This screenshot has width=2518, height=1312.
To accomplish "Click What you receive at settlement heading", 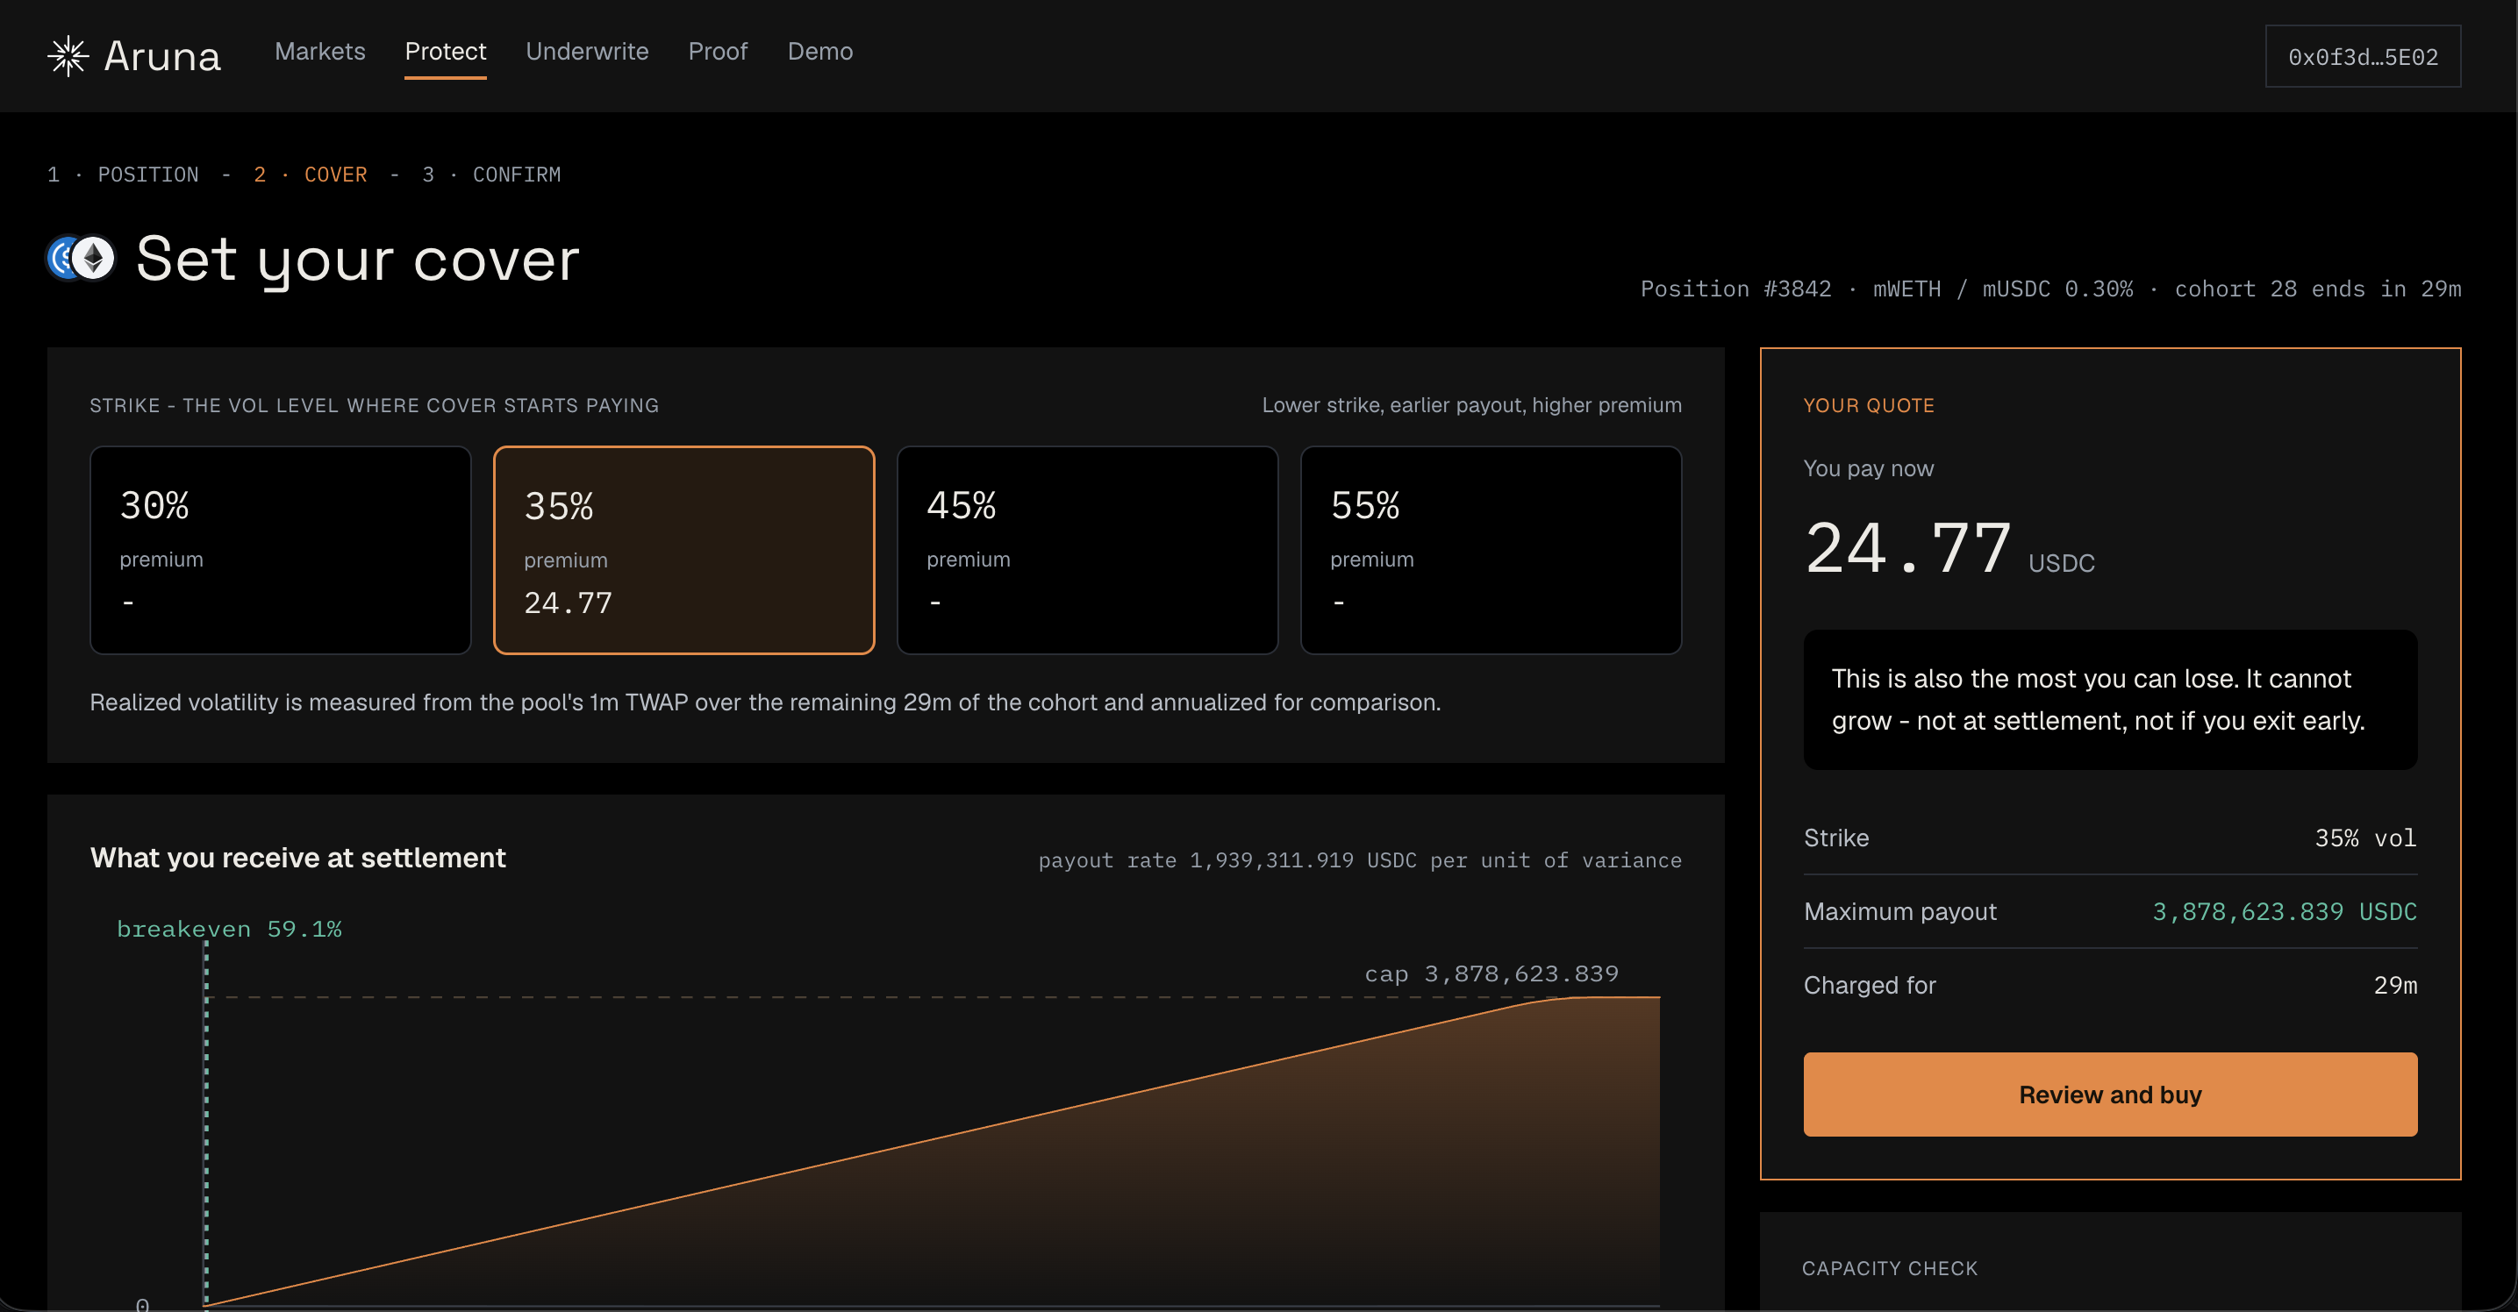I will (x=298, y=858).
